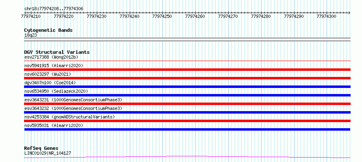Select variant label nsv5941915 (Almarri2020)

click(54, 66)
